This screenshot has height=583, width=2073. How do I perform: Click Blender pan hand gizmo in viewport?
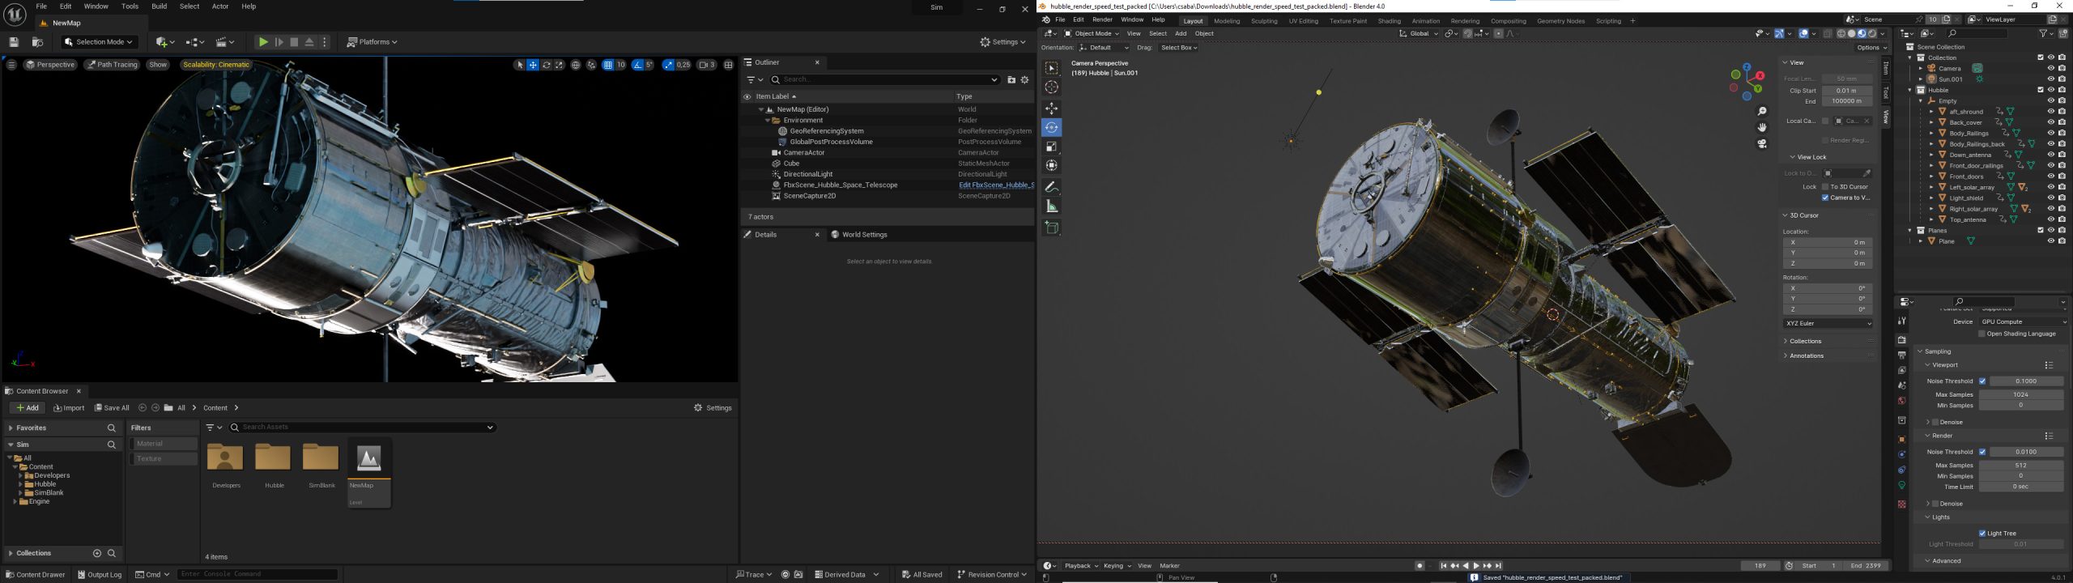(x=1762, y=127)
